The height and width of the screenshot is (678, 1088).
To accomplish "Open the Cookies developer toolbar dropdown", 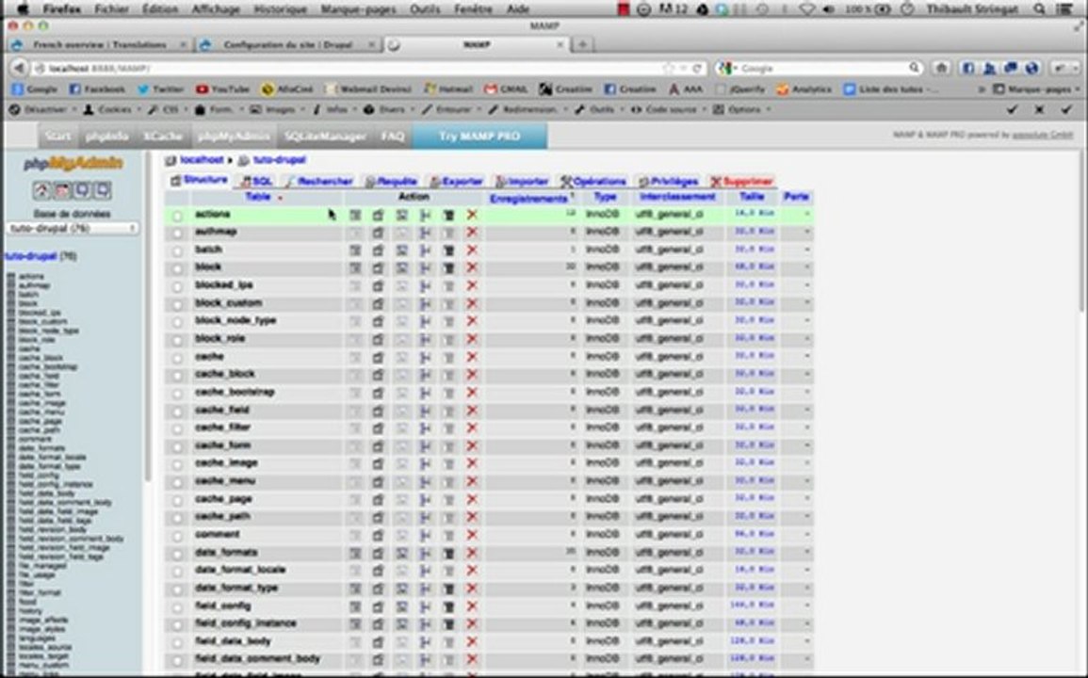I will pyautogui.click(x=112, y=109).
